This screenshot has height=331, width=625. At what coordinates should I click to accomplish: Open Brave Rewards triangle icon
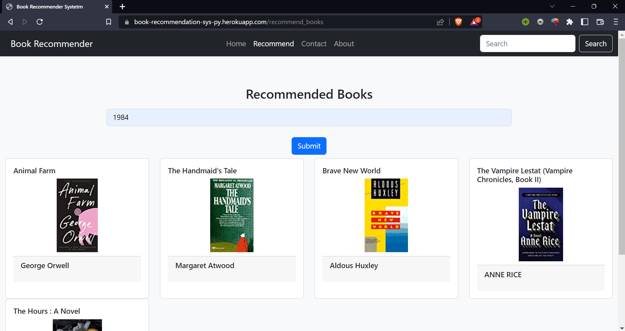(x=475, y=22)
